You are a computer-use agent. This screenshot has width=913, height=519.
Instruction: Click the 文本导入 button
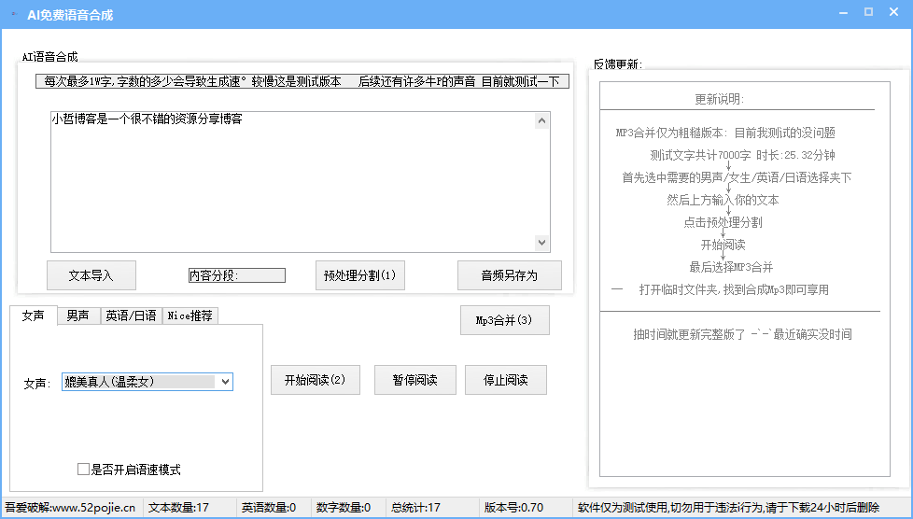tap(91, 275)
